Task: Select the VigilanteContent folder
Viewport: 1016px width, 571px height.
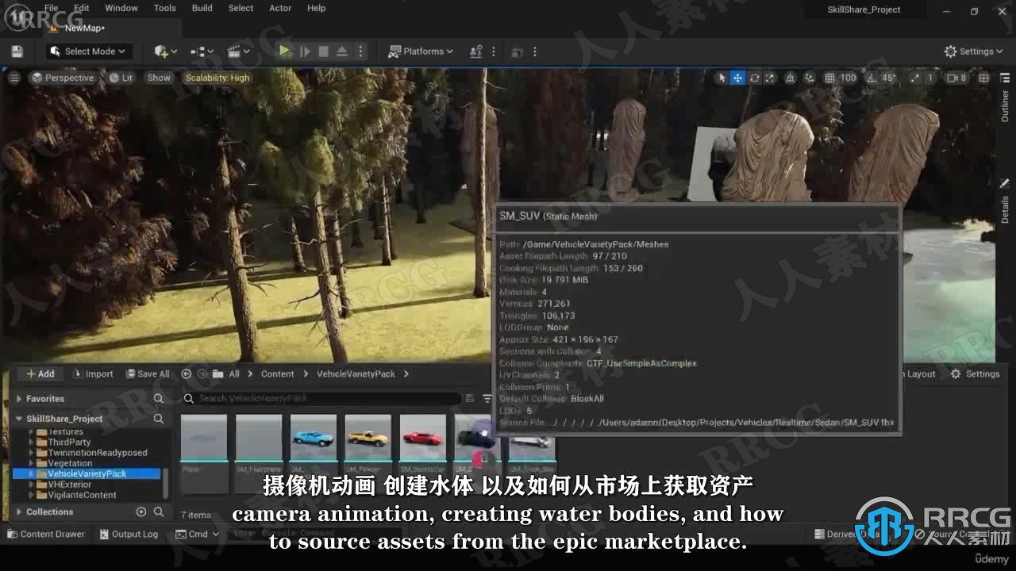Action: point(82,495)
